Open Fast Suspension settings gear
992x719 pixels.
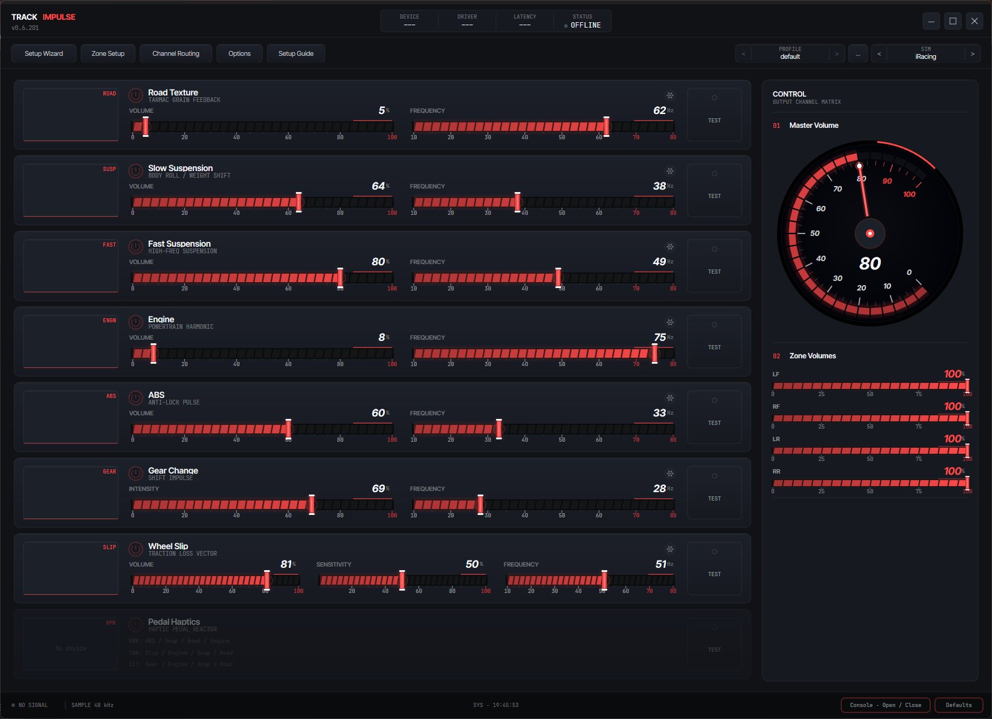tap(670, 247)
